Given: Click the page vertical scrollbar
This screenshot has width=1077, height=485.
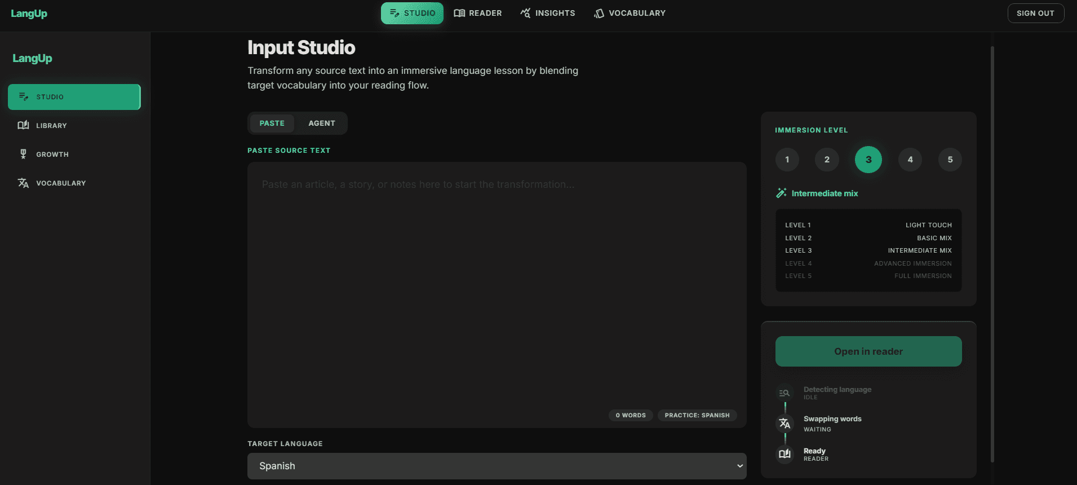Looking at the screenshot, I should click(x=992, y=254).
